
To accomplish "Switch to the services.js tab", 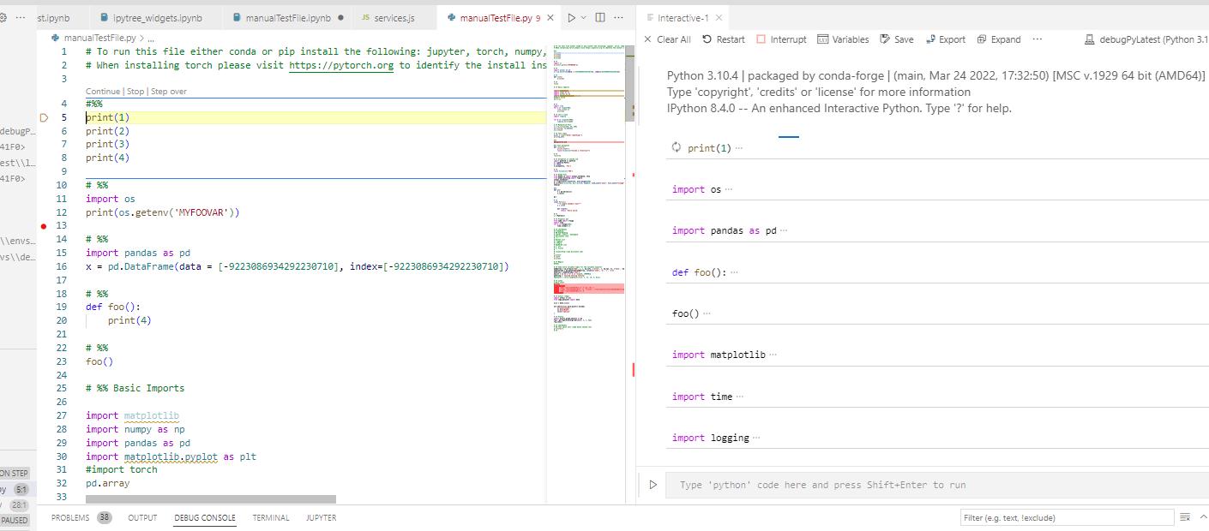I will point(394,18).
